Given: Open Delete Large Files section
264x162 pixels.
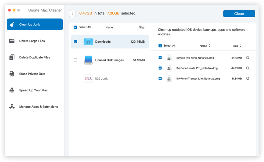Looking at the screenshot, I should [x=35, y=41].
